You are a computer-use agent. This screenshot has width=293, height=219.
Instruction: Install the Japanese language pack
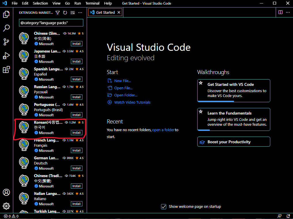point(77,61)
